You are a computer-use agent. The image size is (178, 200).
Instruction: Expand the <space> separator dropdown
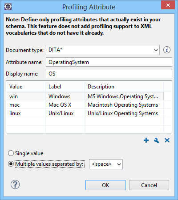[x=106, y=164]
